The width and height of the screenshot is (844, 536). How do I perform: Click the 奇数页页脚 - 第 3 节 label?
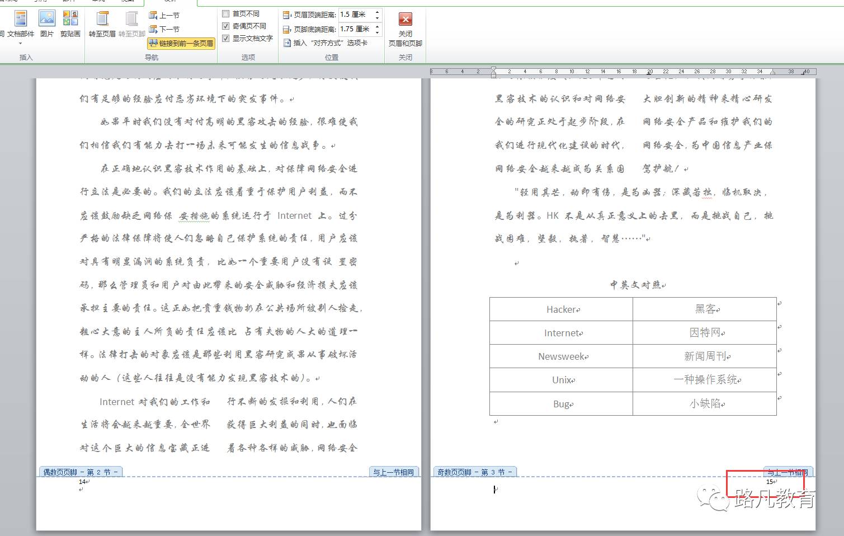475,472
